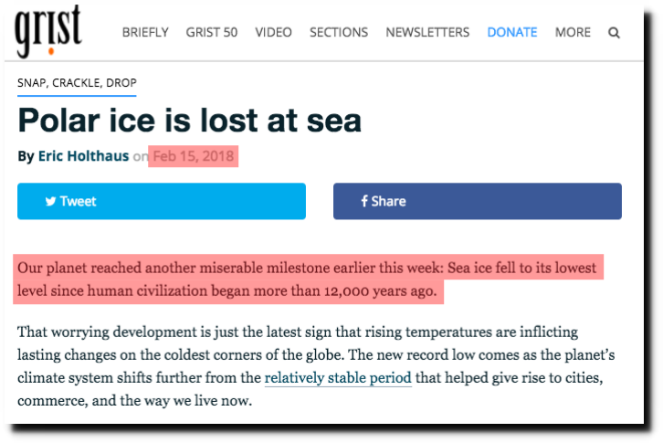Open author Eric Holthaus page
Viewport: 663px width, 443px height.
tap(84, 156)
